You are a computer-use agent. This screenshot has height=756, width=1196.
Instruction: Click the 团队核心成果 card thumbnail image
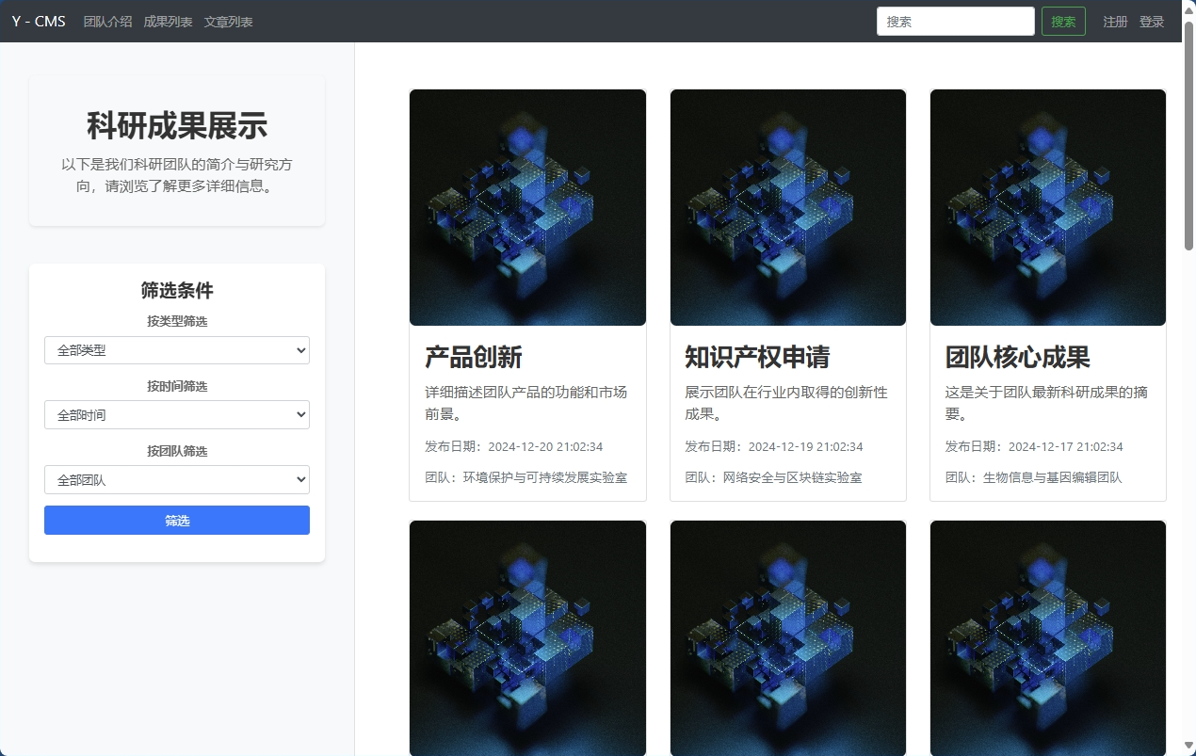[x=1047, y=207]
